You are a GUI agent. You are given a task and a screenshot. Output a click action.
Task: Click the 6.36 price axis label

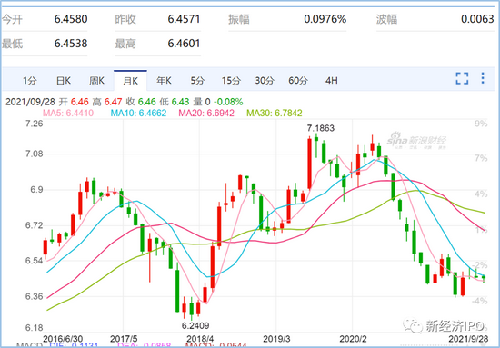click(x=35, y=297)
